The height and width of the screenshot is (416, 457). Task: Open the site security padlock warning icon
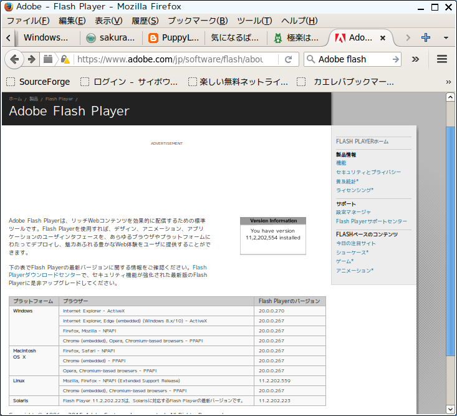click(x=65, y=59)
